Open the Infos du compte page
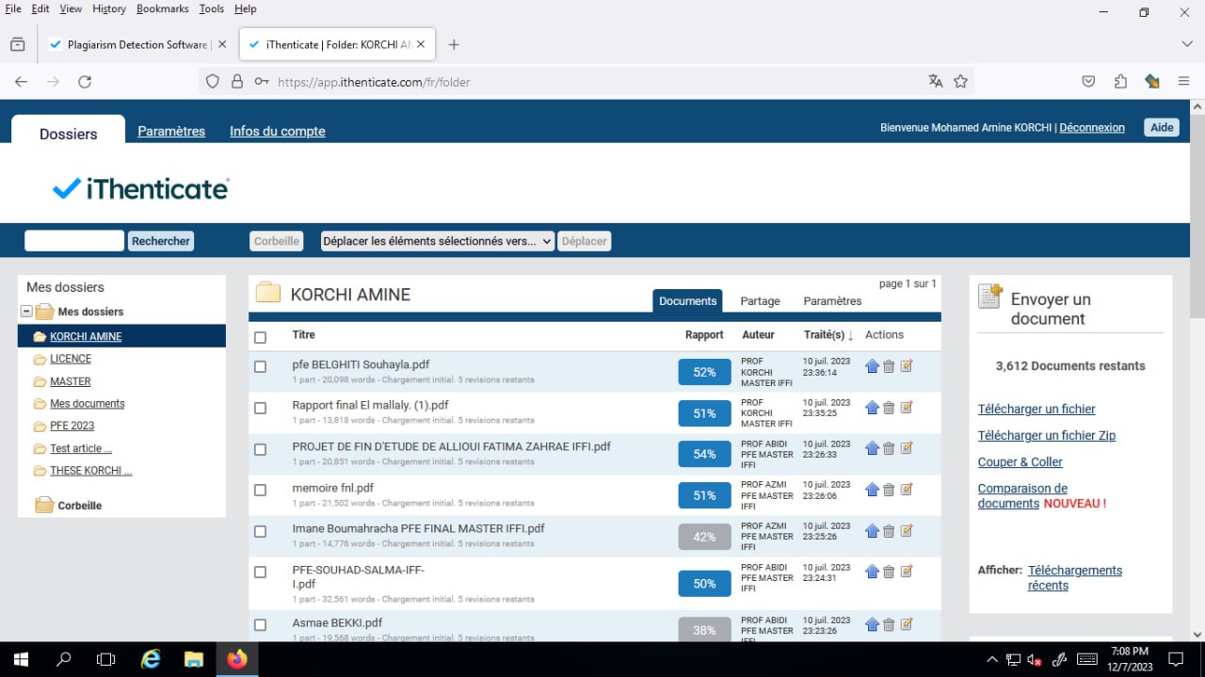This screenshot has width=1205, height=677. tap(278, 131)
